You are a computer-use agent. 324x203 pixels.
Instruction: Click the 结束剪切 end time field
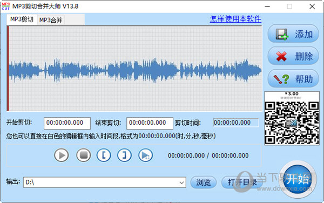coord(150,123)
